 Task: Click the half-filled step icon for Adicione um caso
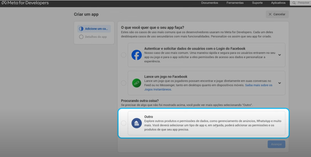[81, 29]
